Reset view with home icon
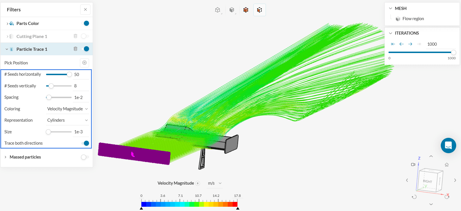Viewport: 461px width, 211px height. pyautogui.click(x=447, y=165)
